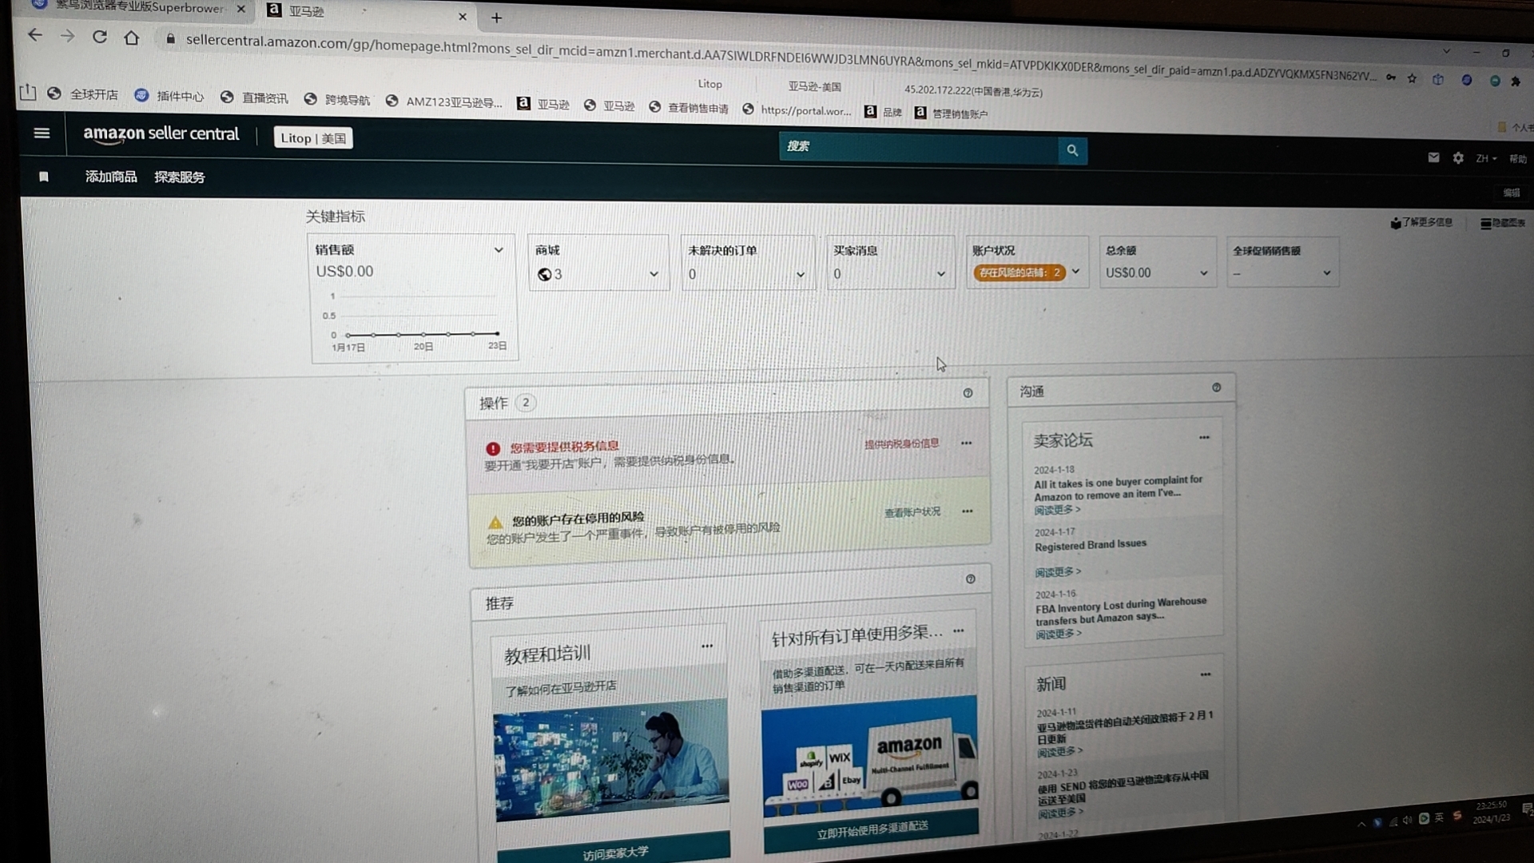The height and width of the screenshot is (863, 1534).
Task: Open more options on multi-channel orders card
Action: click(x=959, y=631)
